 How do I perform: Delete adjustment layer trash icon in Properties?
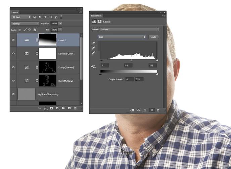pos(158,110)
